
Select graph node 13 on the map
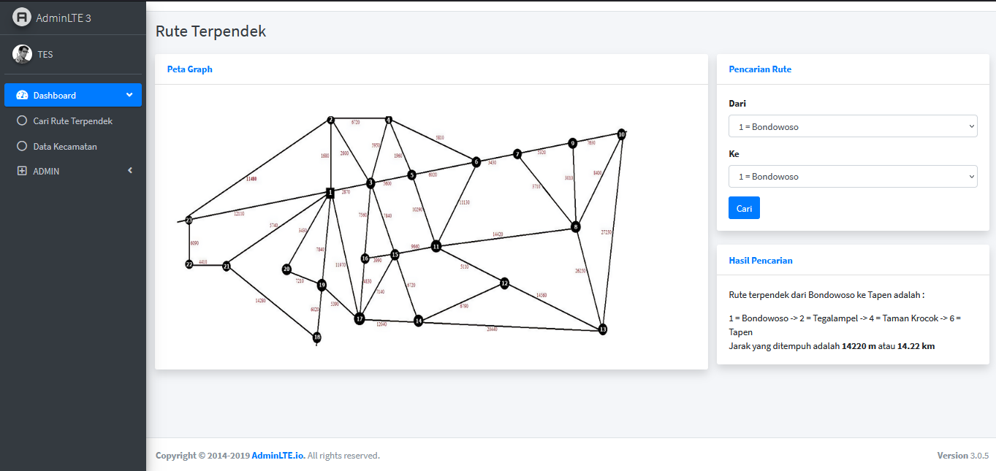tap(602, 329)
